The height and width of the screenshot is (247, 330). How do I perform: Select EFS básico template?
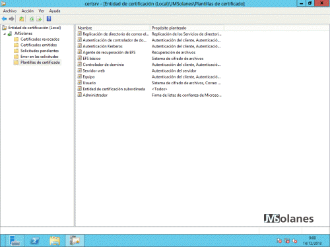(92, 59)
